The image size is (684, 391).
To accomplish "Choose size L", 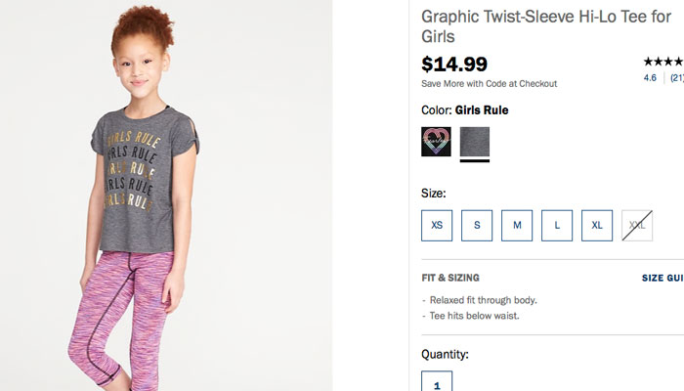I will (x=557, y=225).
